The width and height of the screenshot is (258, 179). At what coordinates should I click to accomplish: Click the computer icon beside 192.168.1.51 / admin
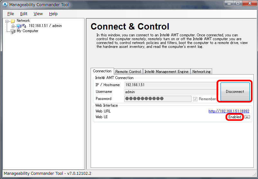pos(19,26)
